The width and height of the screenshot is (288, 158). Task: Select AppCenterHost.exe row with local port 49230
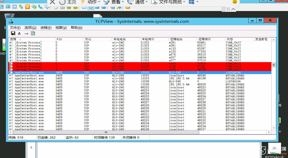[x=140, y=111]
